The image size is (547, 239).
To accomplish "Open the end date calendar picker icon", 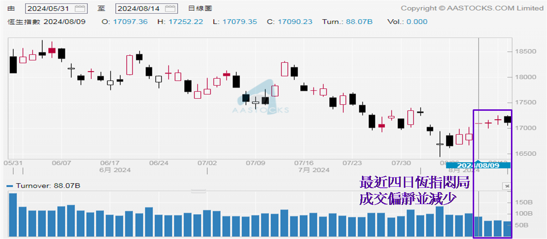I will pyautogui.click(x=170, y=8).
